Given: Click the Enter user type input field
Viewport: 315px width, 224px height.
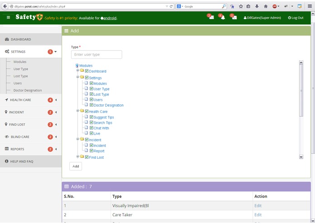Looking at the screenshot, I should pyautogui.click(x=97, y=55).
